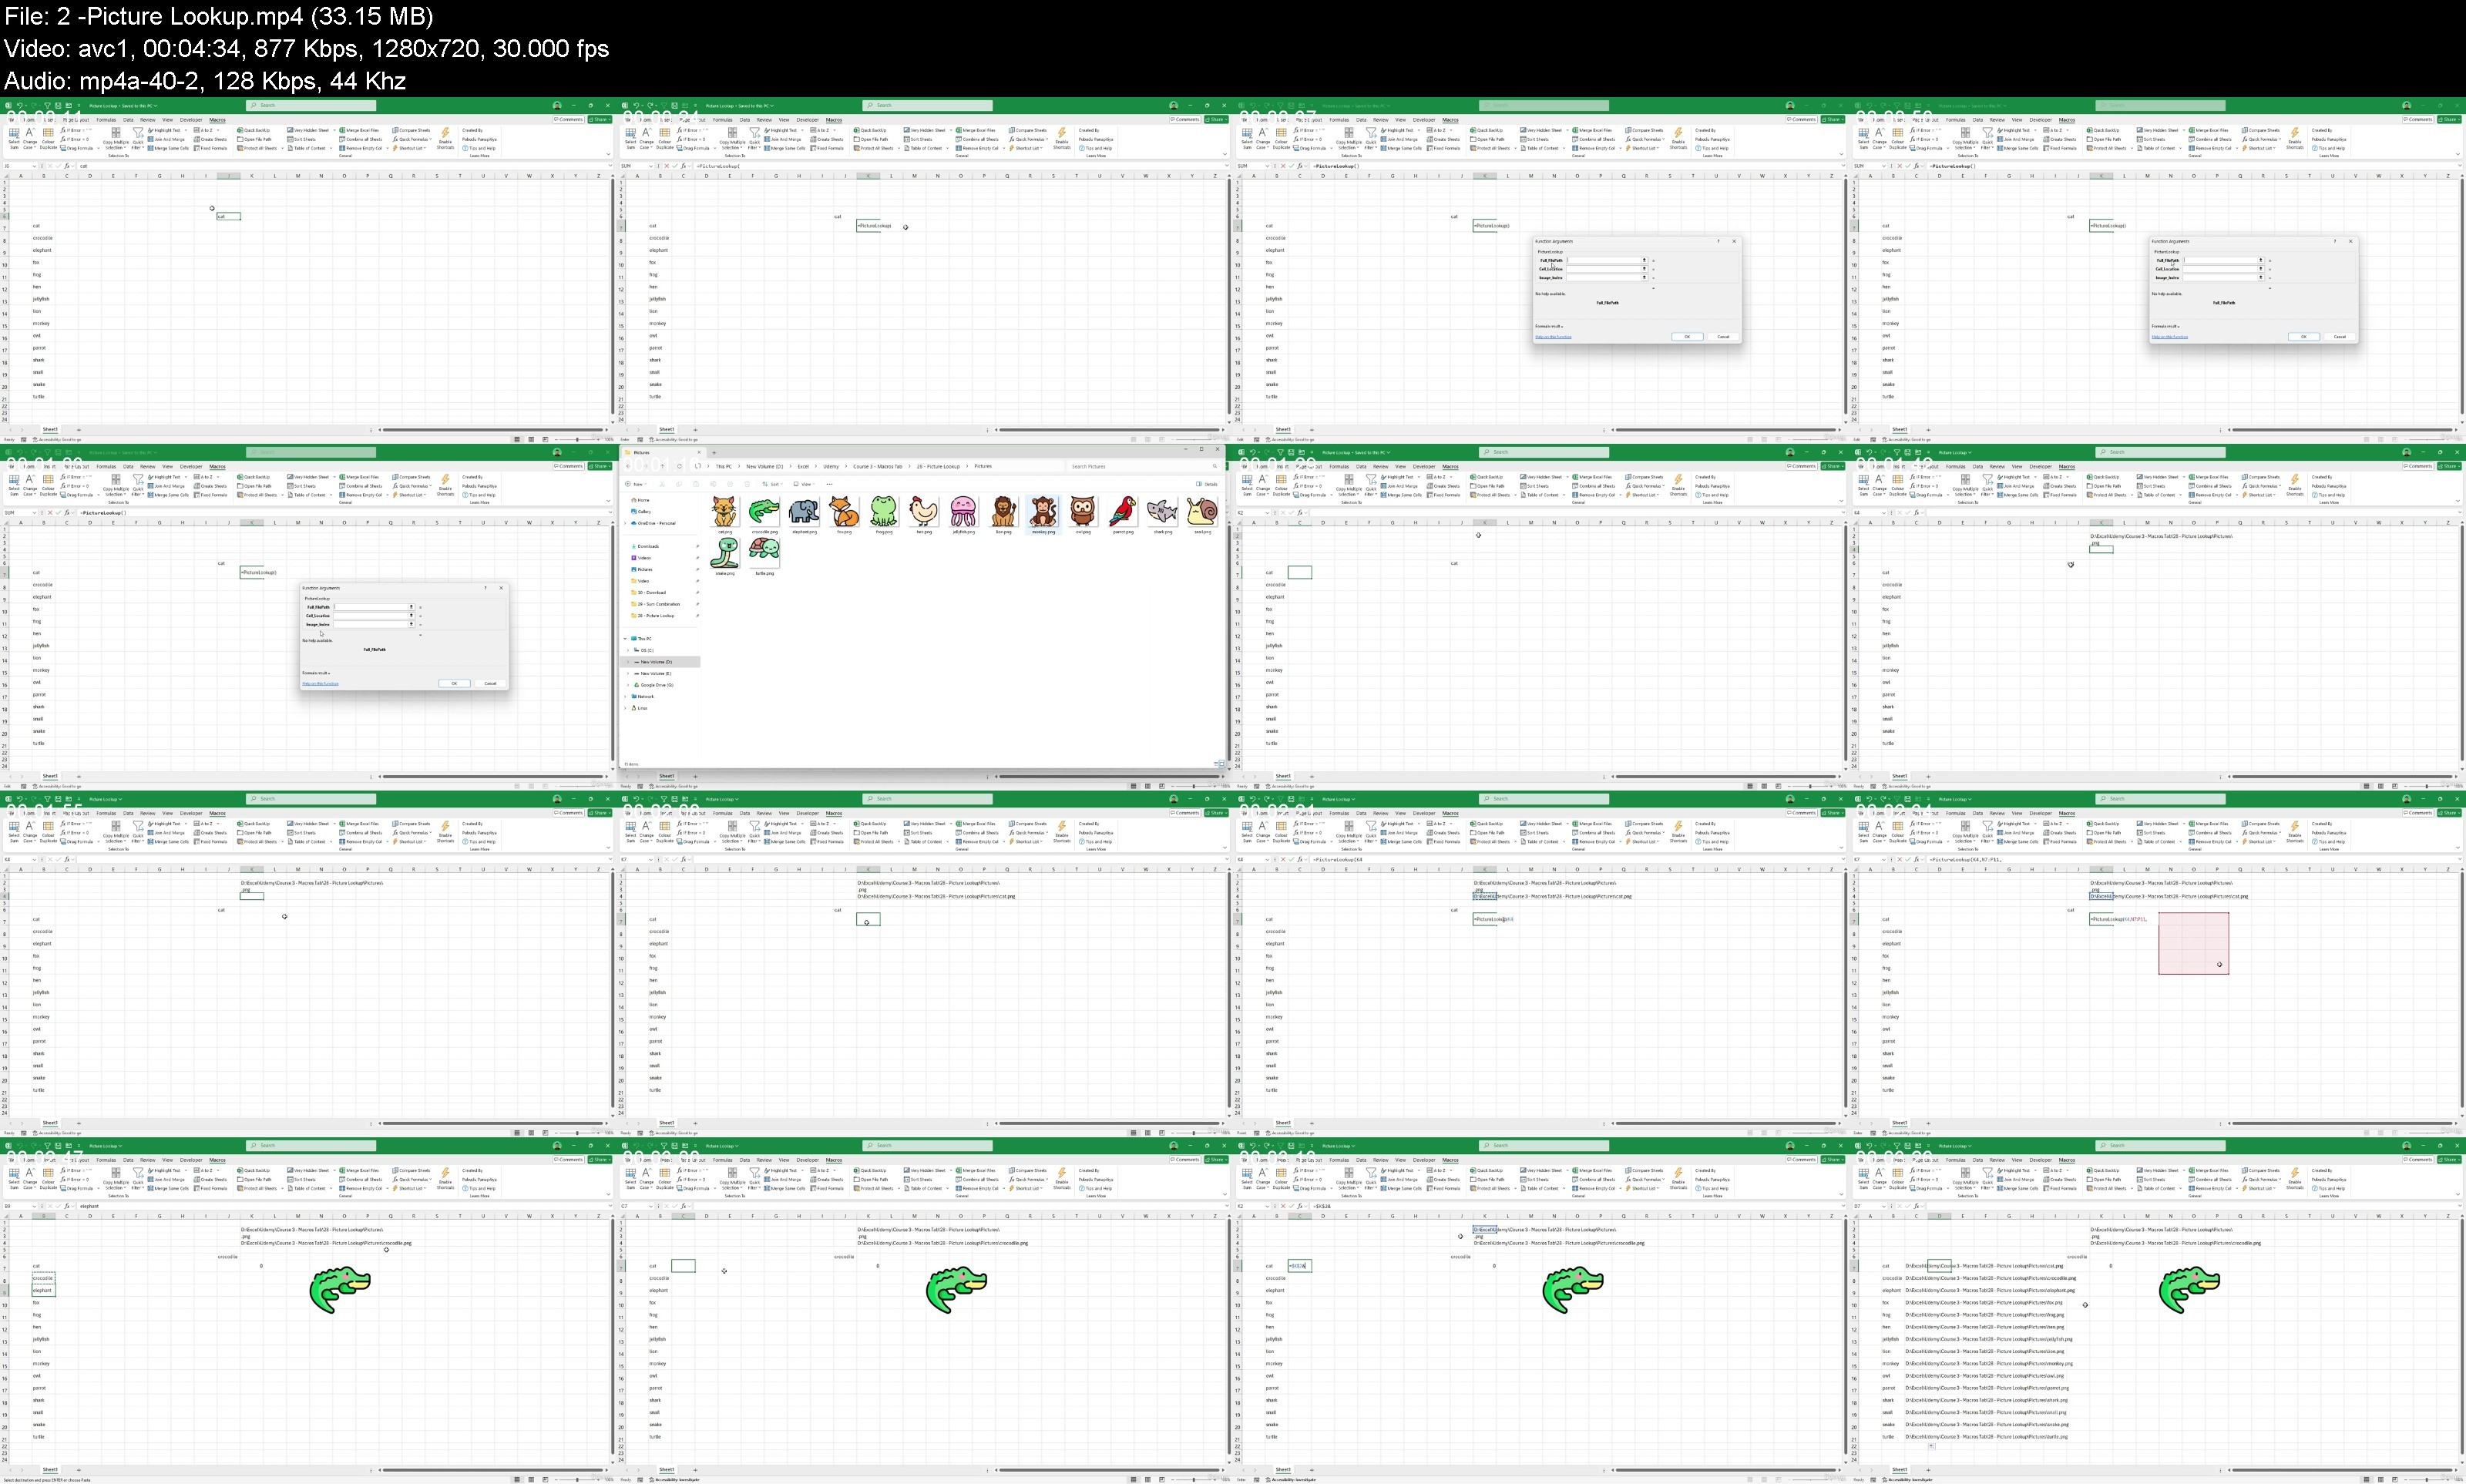Screen dimensions: 2466x1484
Task: Open Downloads in File Explorer sidebar
Action: coord(646,547)
